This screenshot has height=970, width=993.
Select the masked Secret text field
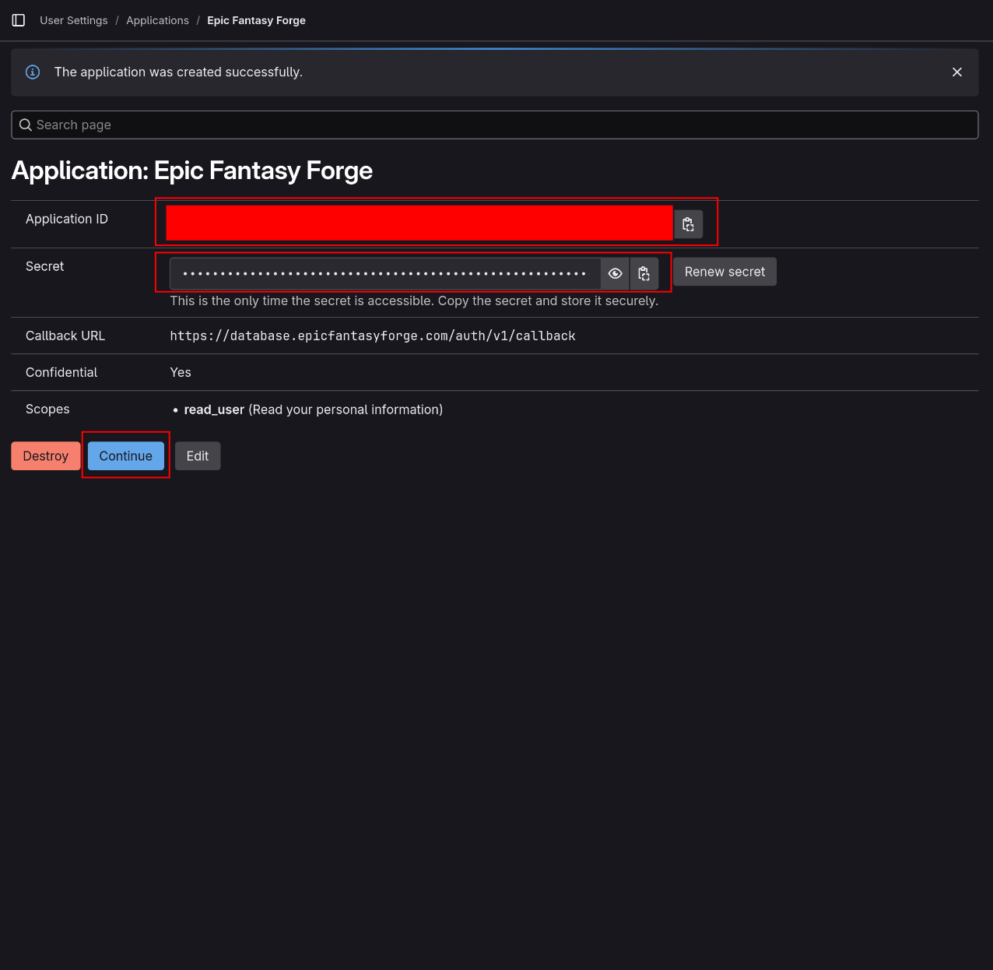coord(381,273)
